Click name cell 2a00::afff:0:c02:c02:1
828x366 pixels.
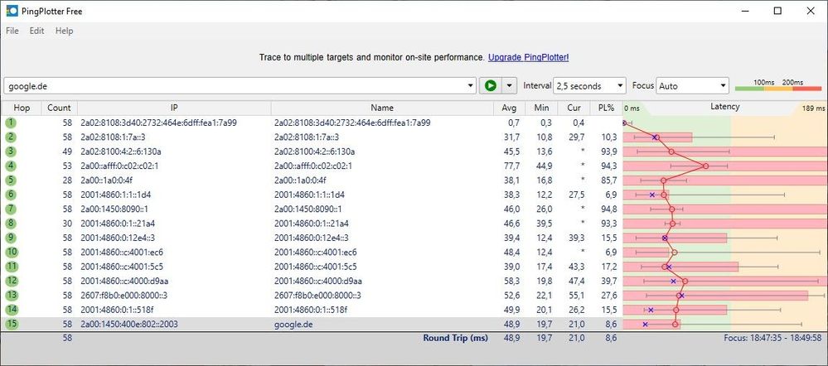click(x=313, y=166)
